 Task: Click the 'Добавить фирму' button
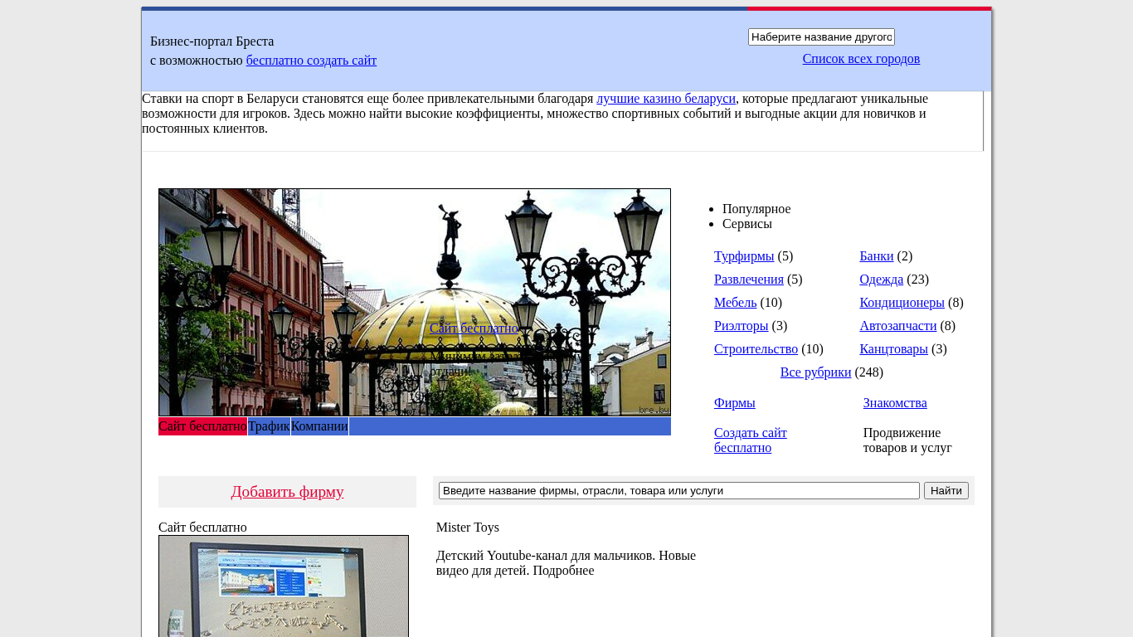(x=287, y=492)
